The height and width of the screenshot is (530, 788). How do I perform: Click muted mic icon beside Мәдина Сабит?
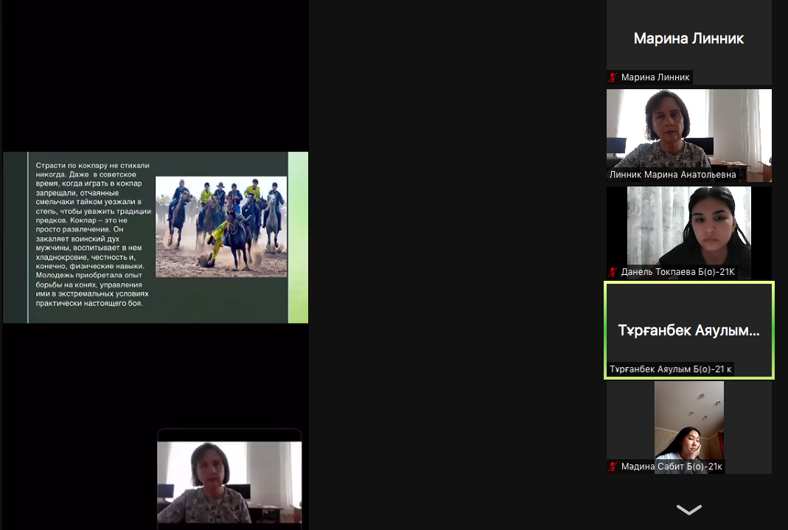613,467
